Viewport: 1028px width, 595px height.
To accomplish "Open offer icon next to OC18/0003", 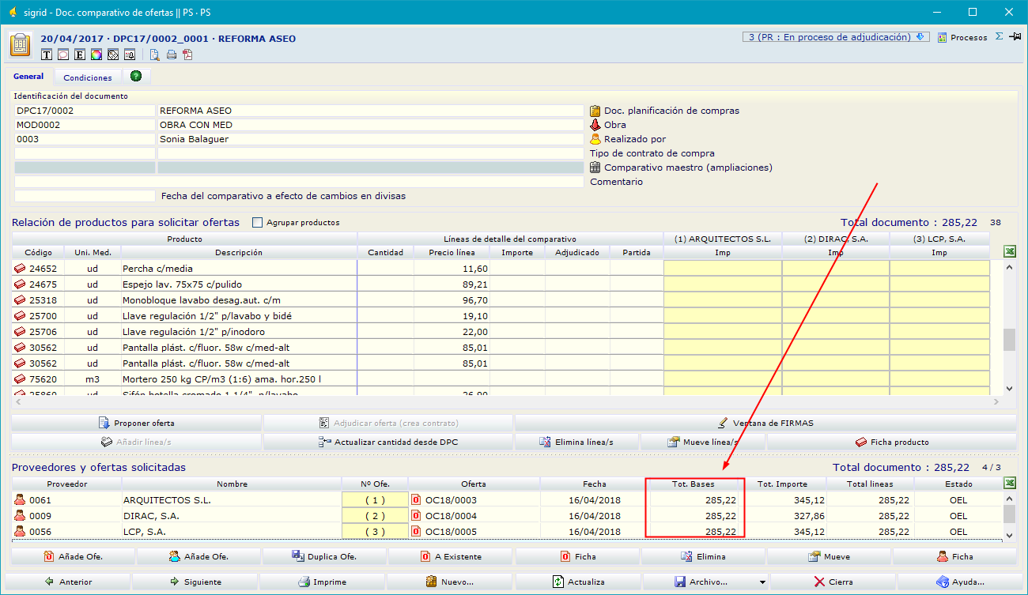I will click(416, 500).
